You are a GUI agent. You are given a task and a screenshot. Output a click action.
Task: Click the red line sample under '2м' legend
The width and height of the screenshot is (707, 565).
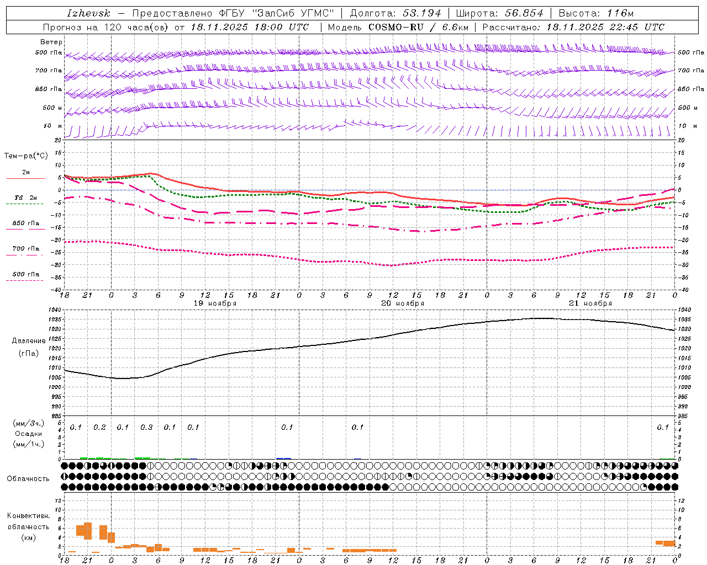point(25,178)
